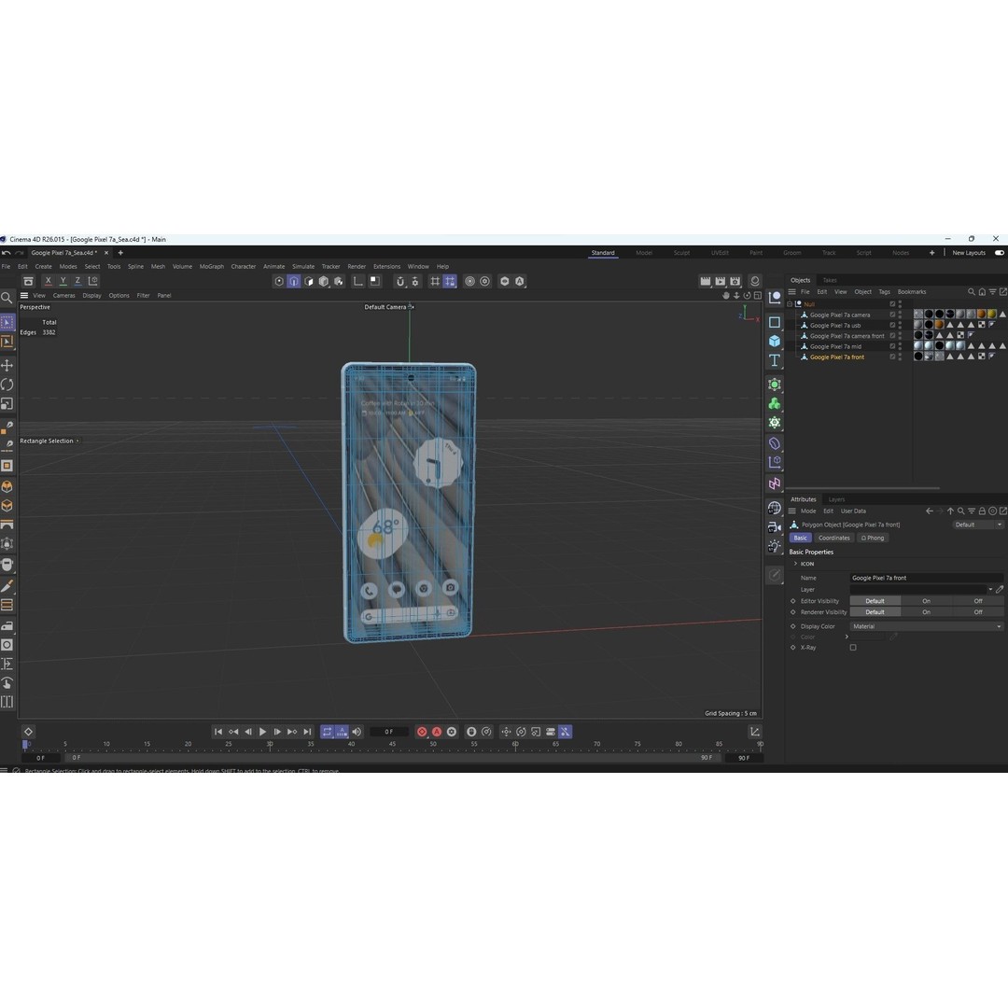Toggle workplane grid icon
The image size is (1008, 1008).
point(435,281)
